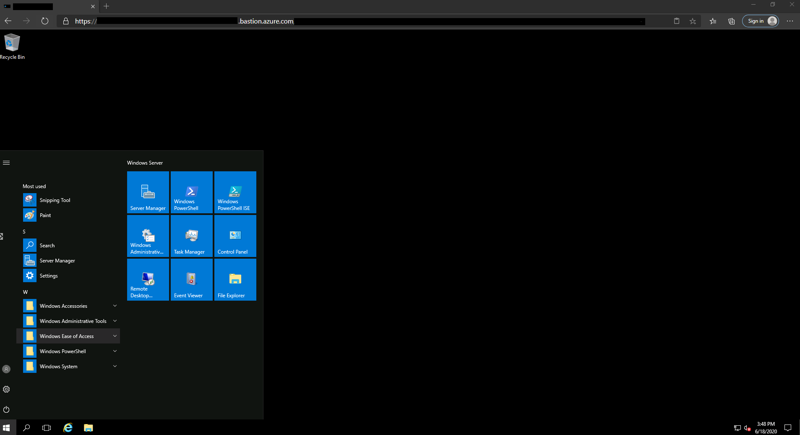Expand the Windows Administrative Tools folder
800x435 pixels.
pos(68,321)
